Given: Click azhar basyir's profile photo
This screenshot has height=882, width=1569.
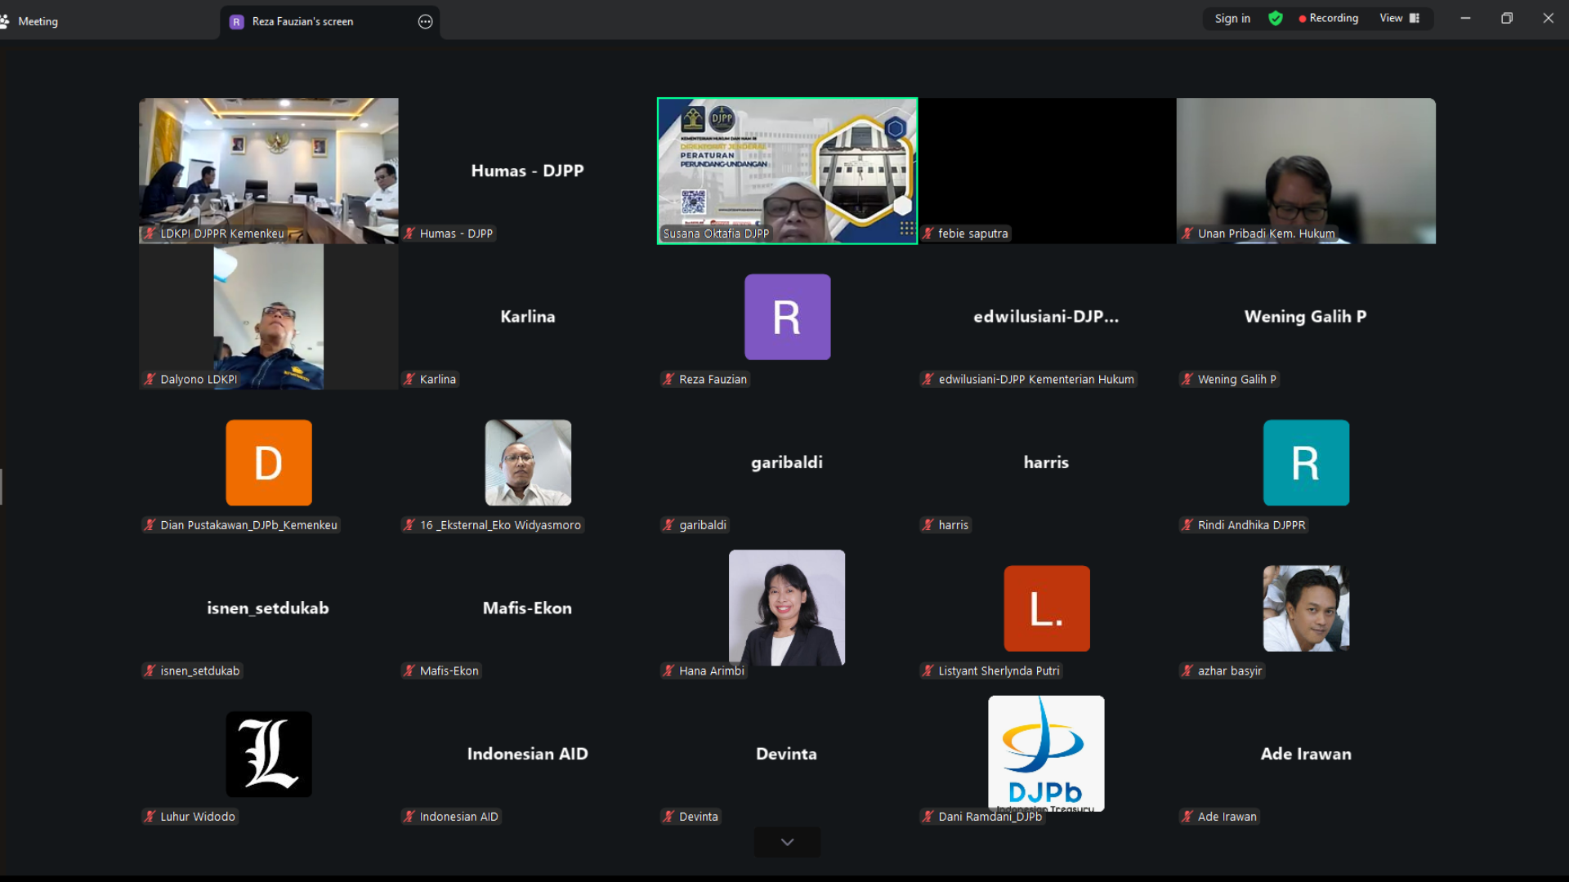Looking at the screenshot, I should (x=1305, y=608).
